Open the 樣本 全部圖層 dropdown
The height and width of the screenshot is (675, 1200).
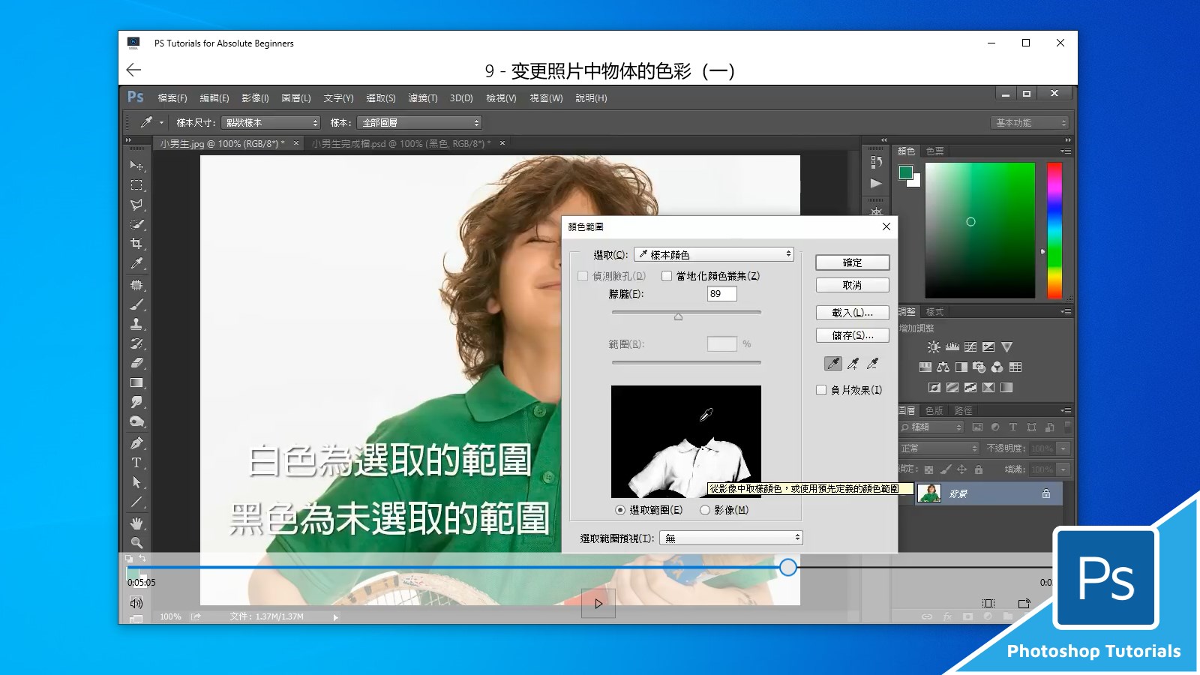[x=419, y=122]
